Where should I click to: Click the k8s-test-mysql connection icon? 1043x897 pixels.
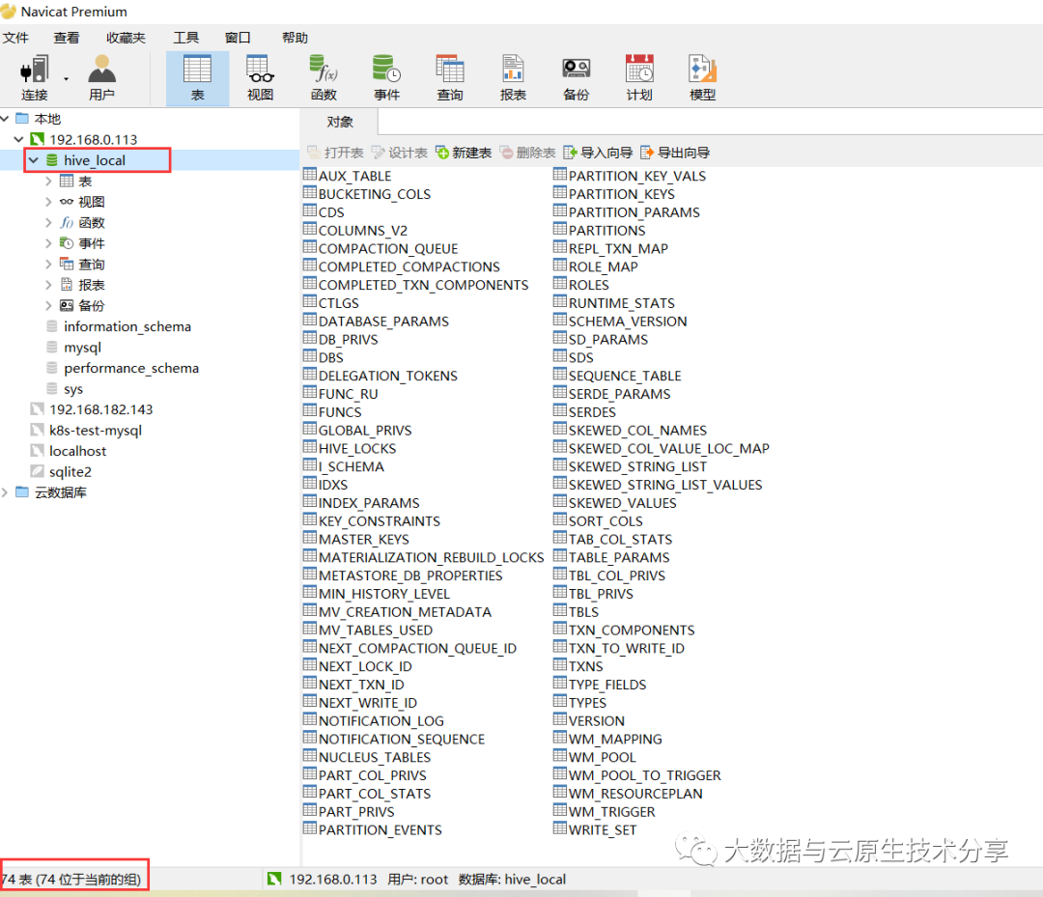click(x=38, y=431)
